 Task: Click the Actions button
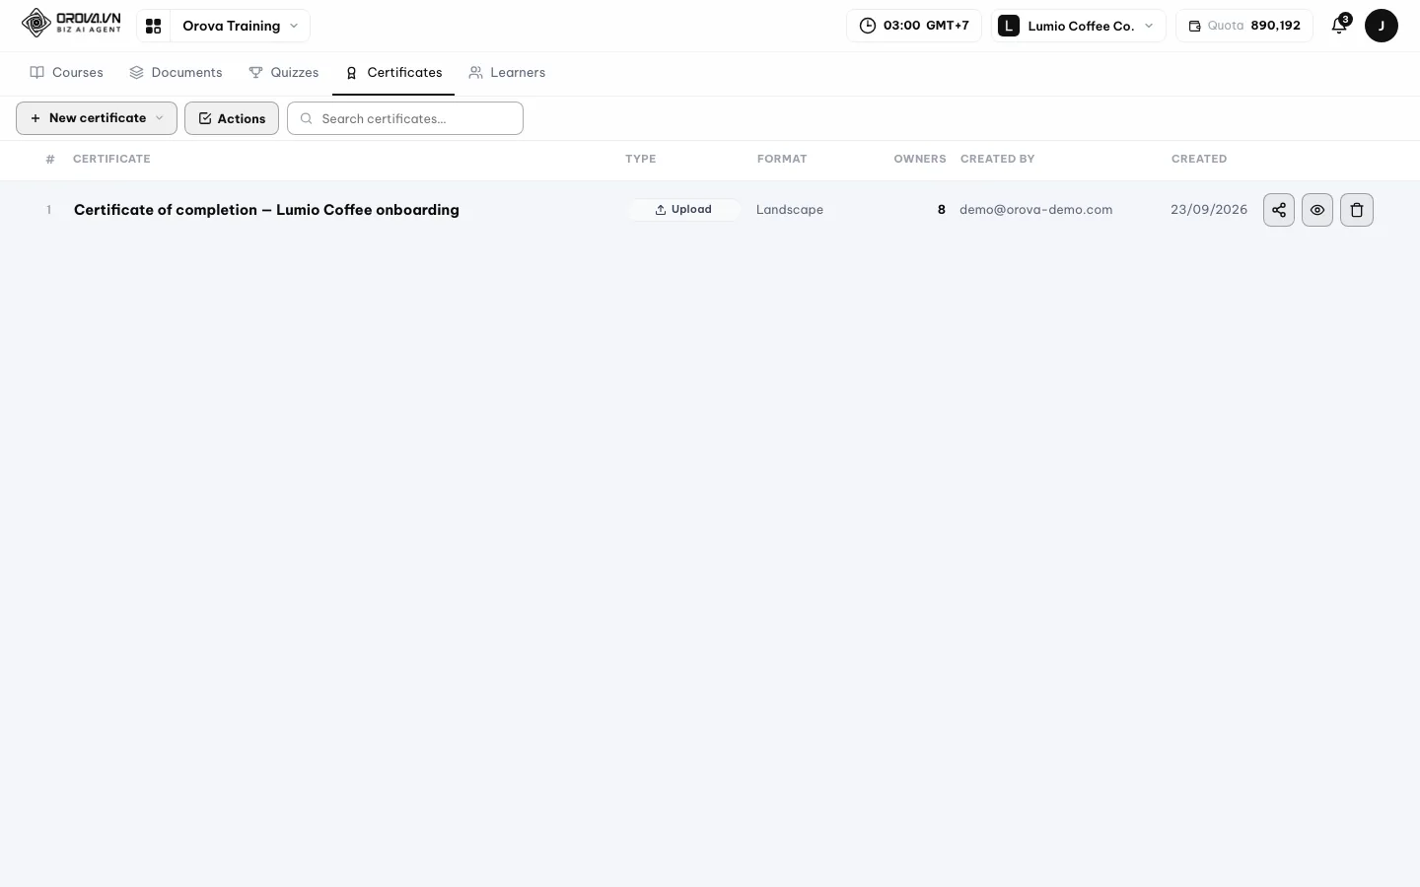click(232, 118)
